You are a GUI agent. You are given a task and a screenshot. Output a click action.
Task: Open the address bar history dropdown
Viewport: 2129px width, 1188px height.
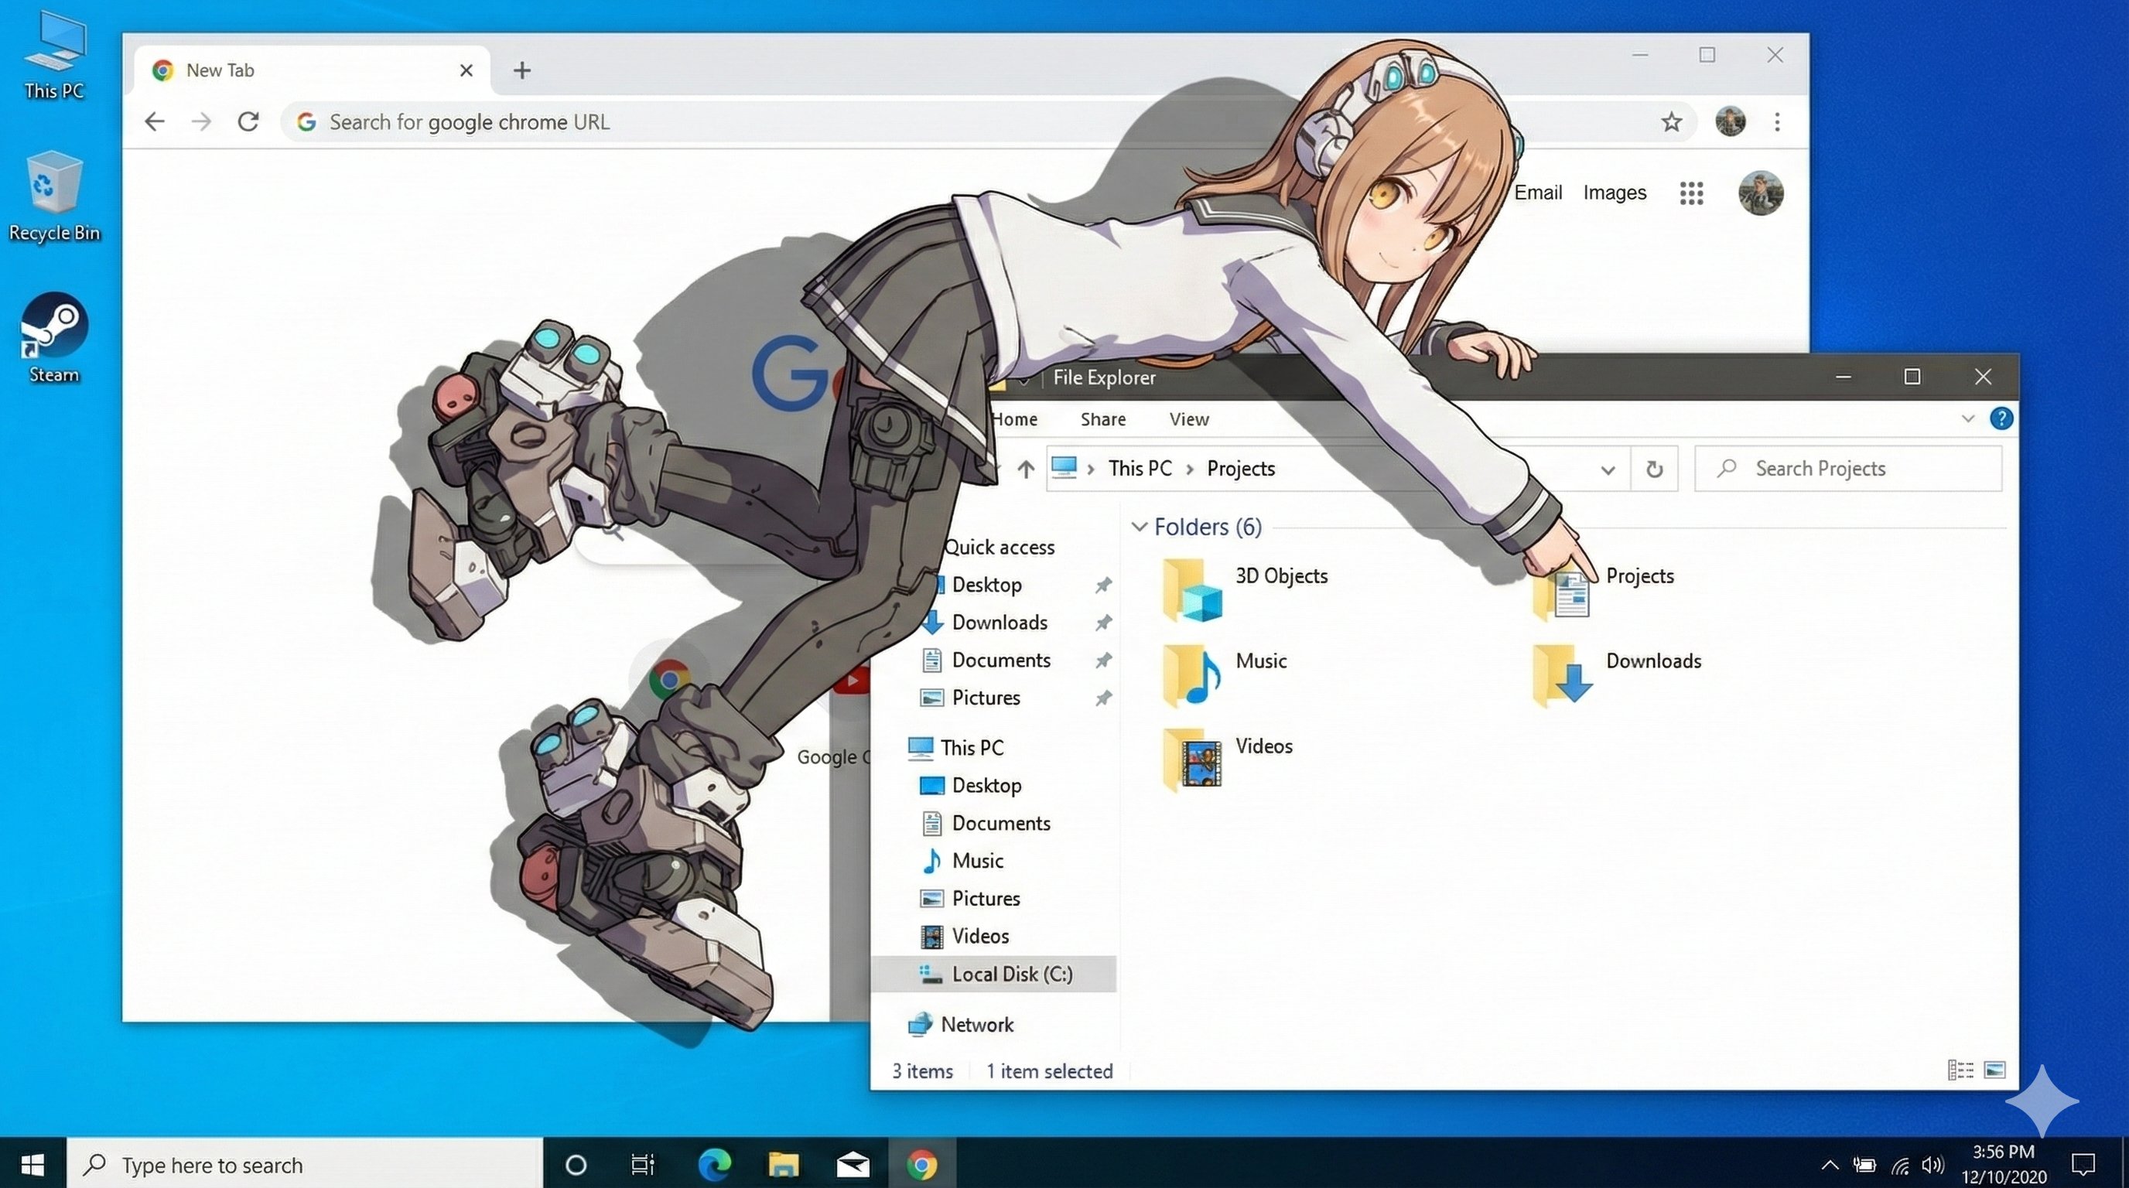[1608, 469]
